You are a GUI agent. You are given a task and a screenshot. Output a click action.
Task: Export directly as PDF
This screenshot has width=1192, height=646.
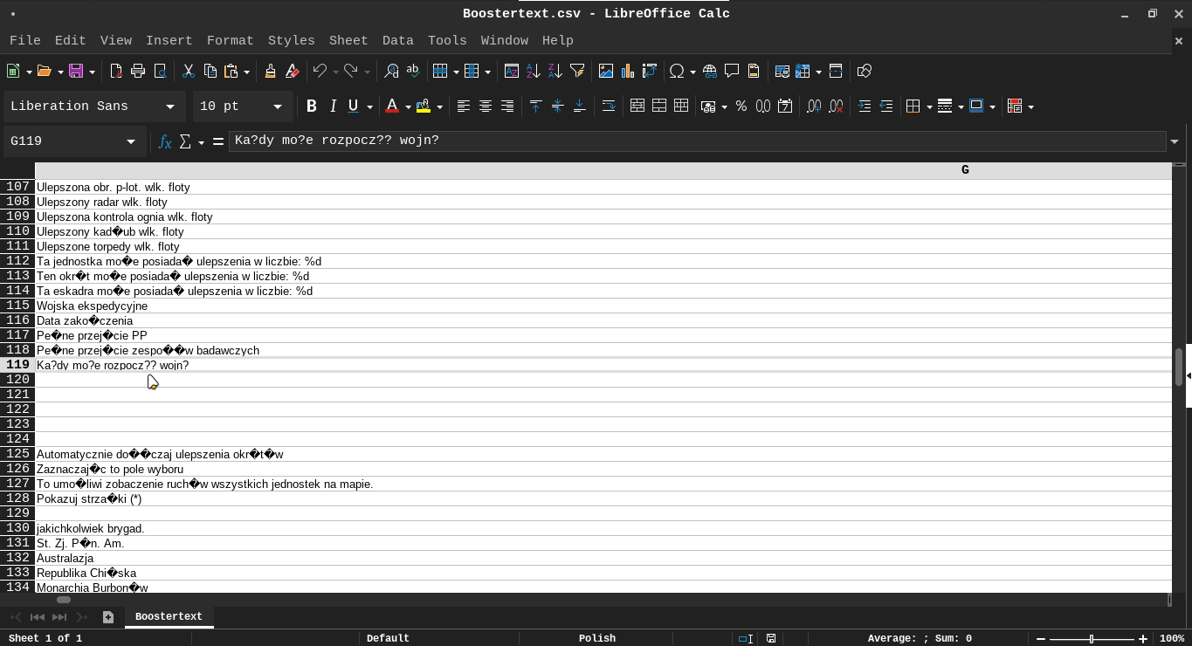click(x=116, y=72)
